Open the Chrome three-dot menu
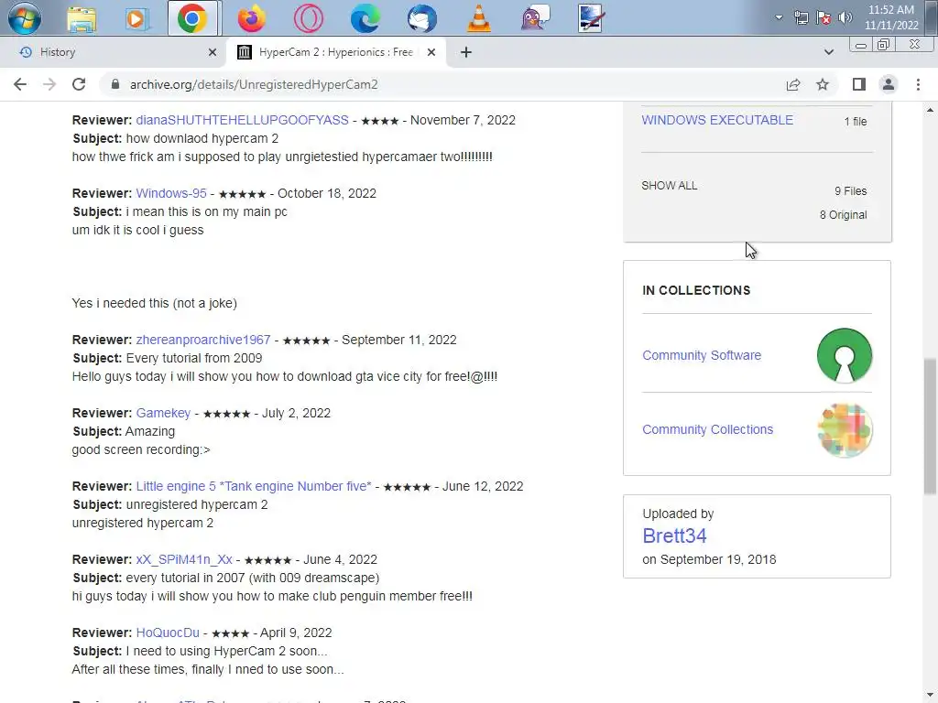938x703 pixels. (918, 84)
